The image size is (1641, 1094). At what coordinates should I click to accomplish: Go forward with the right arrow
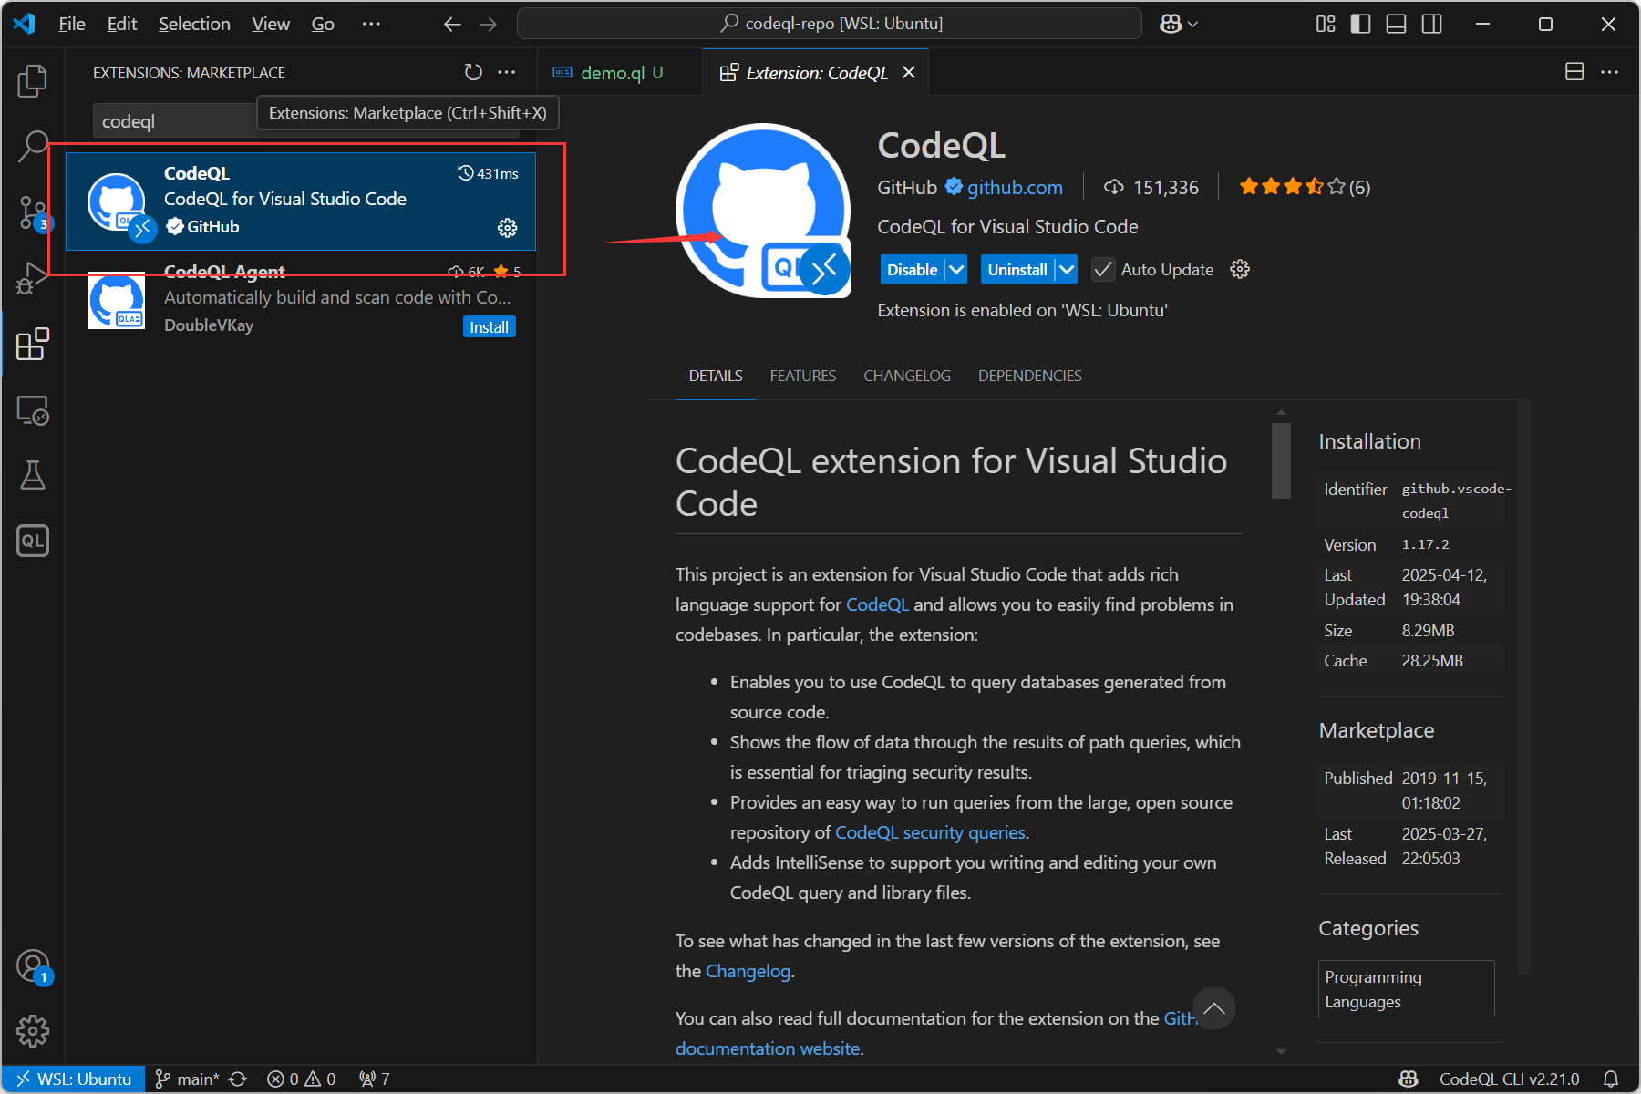point(489,25)
